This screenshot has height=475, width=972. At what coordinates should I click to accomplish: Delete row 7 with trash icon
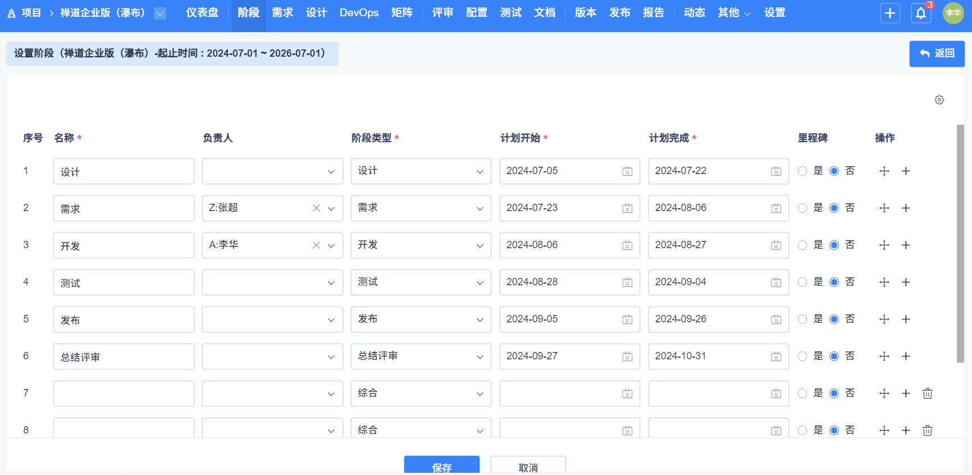coord(928,394)
